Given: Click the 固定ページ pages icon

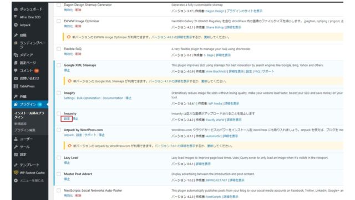Looking at the screenshot, I should point(16,63).
